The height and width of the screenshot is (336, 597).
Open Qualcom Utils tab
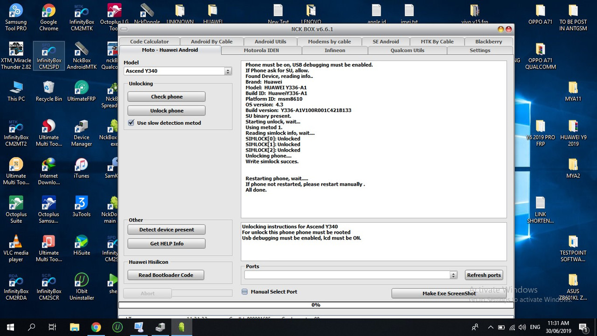[x=407, y=50]
